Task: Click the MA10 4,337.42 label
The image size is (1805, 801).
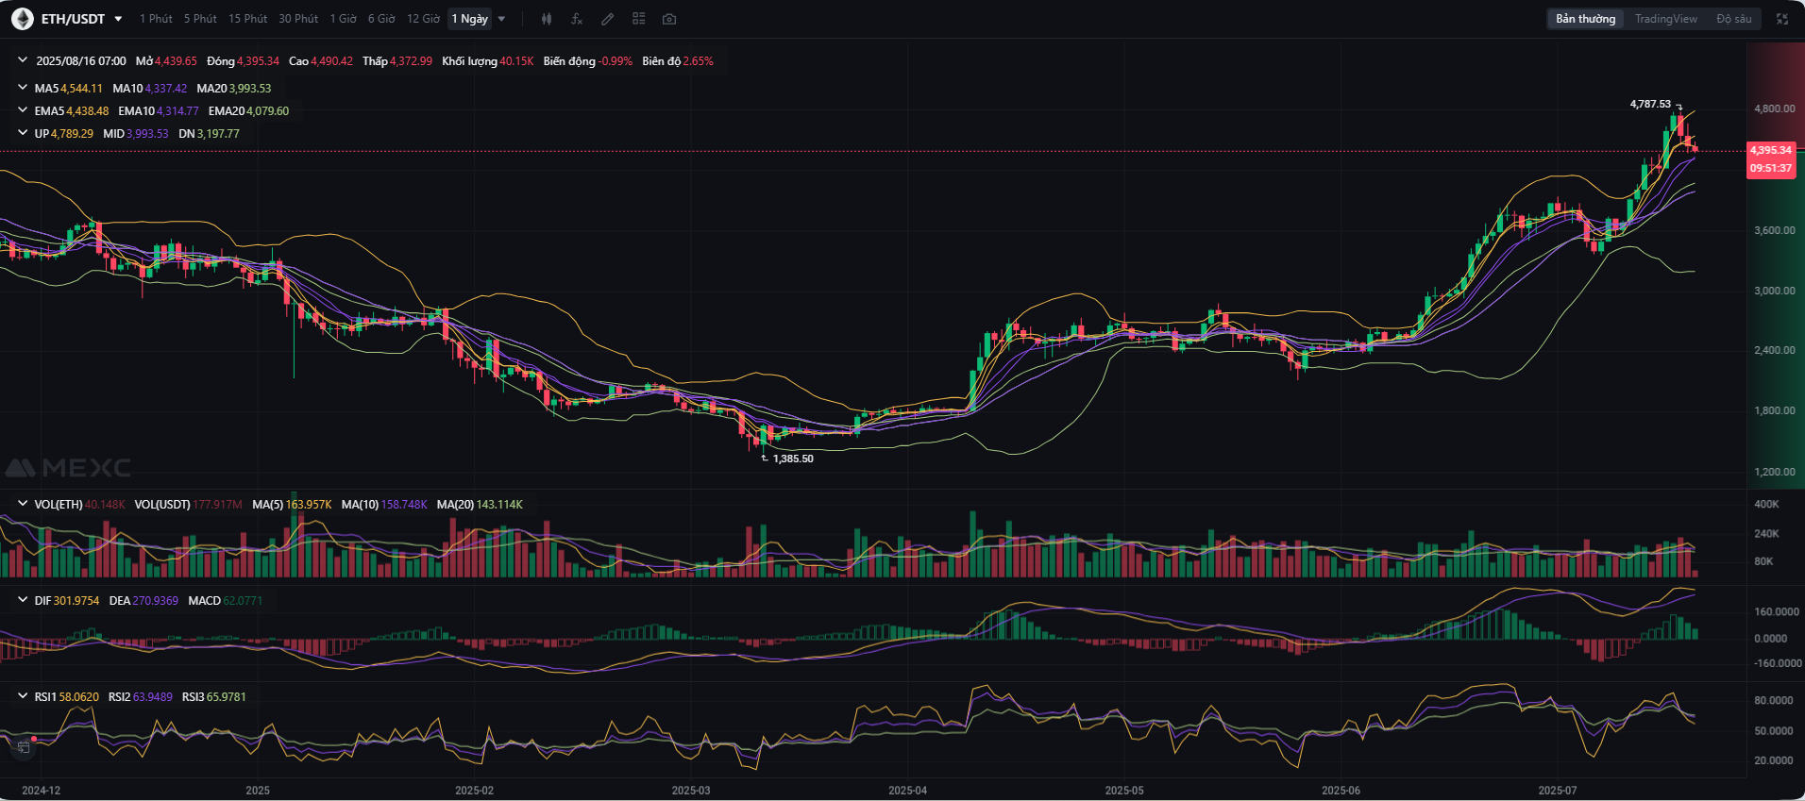Action: (150, 89)
